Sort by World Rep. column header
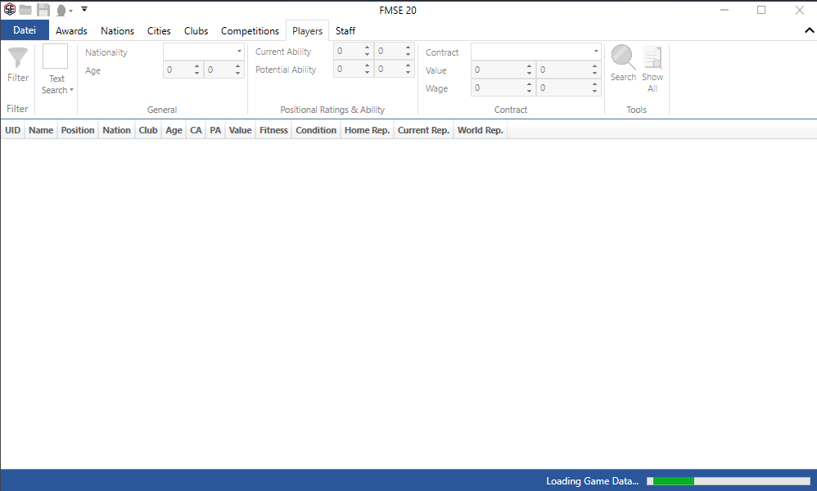 click(x=480, y=130)
